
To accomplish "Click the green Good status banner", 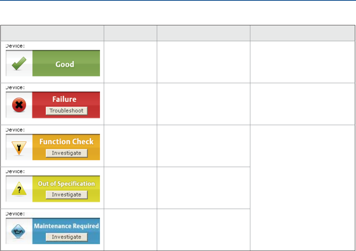I will tap(66, 64).
